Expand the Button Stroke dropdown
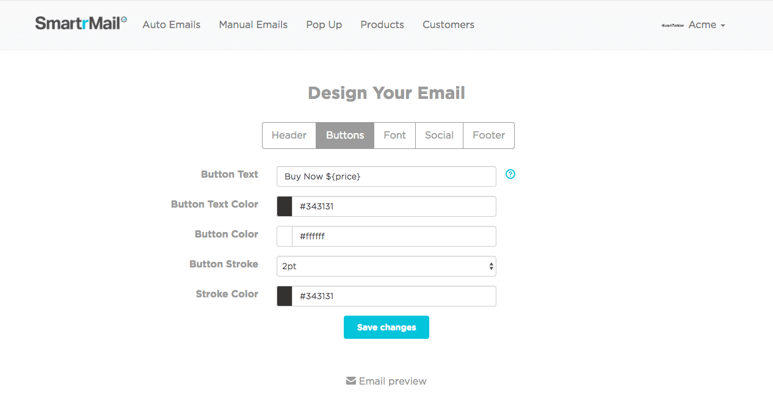773x406 pixels. 386,266
